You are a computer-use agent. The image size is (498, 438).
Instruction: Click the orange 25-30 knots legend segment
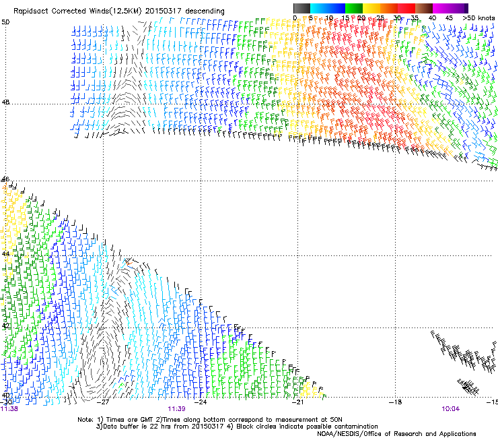pyautogui.click(x=389, y=8)
